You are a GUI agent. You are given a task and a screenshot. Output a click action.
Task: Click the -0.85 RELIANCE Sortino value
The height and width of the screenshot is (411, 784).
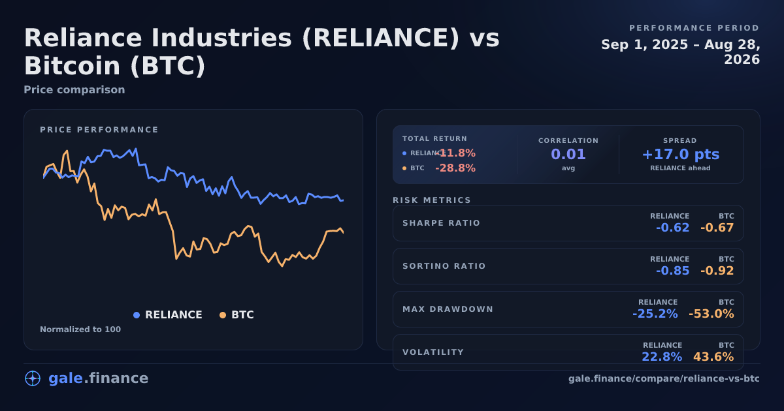point(673,271)
